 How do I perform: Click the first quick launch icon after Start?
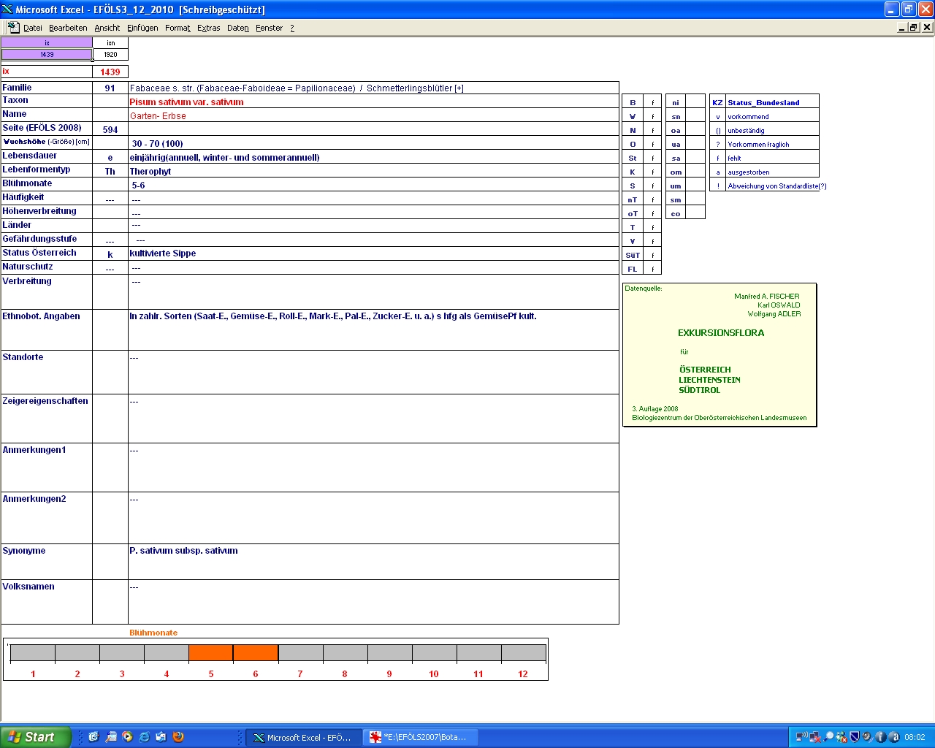pos(93,737)
